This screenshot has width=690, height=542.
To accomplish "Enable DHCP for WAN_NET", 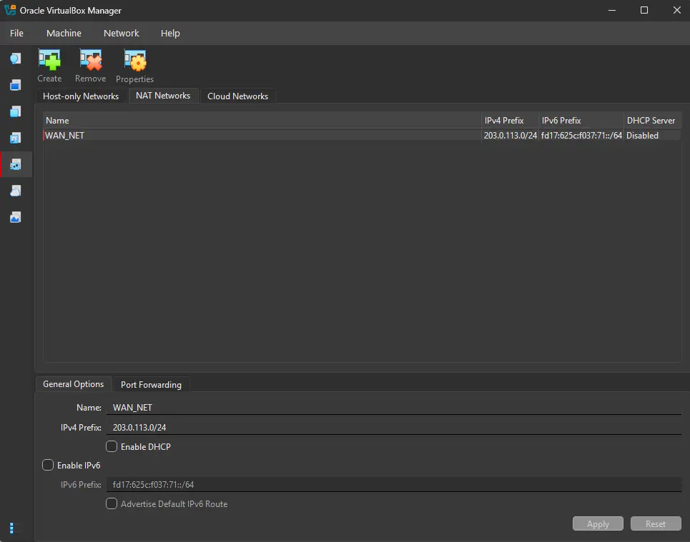I will click(112, 446).
